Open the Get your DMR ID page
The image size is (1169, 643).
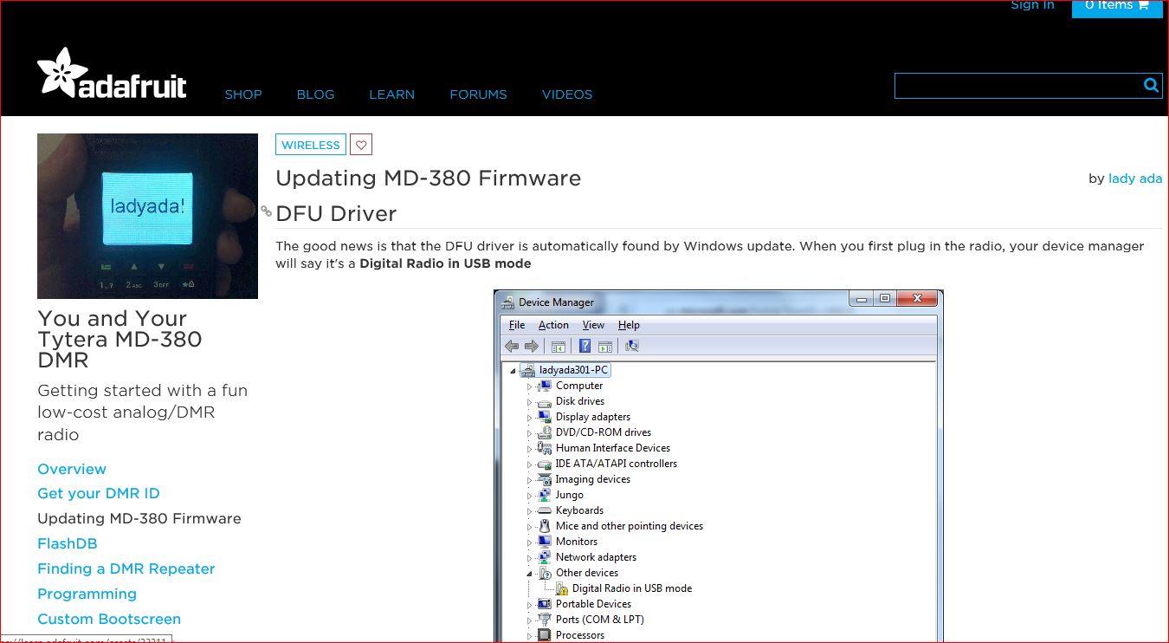pyautogui.click(x=99, y=493)
